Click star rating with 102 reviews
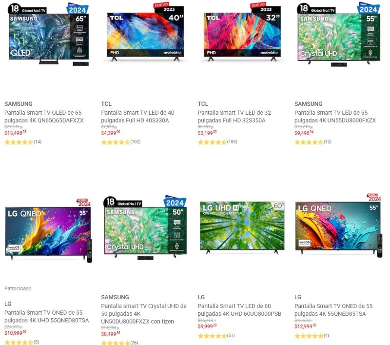The width and height of the screenshot is (390, 345). tap(120, 142)
